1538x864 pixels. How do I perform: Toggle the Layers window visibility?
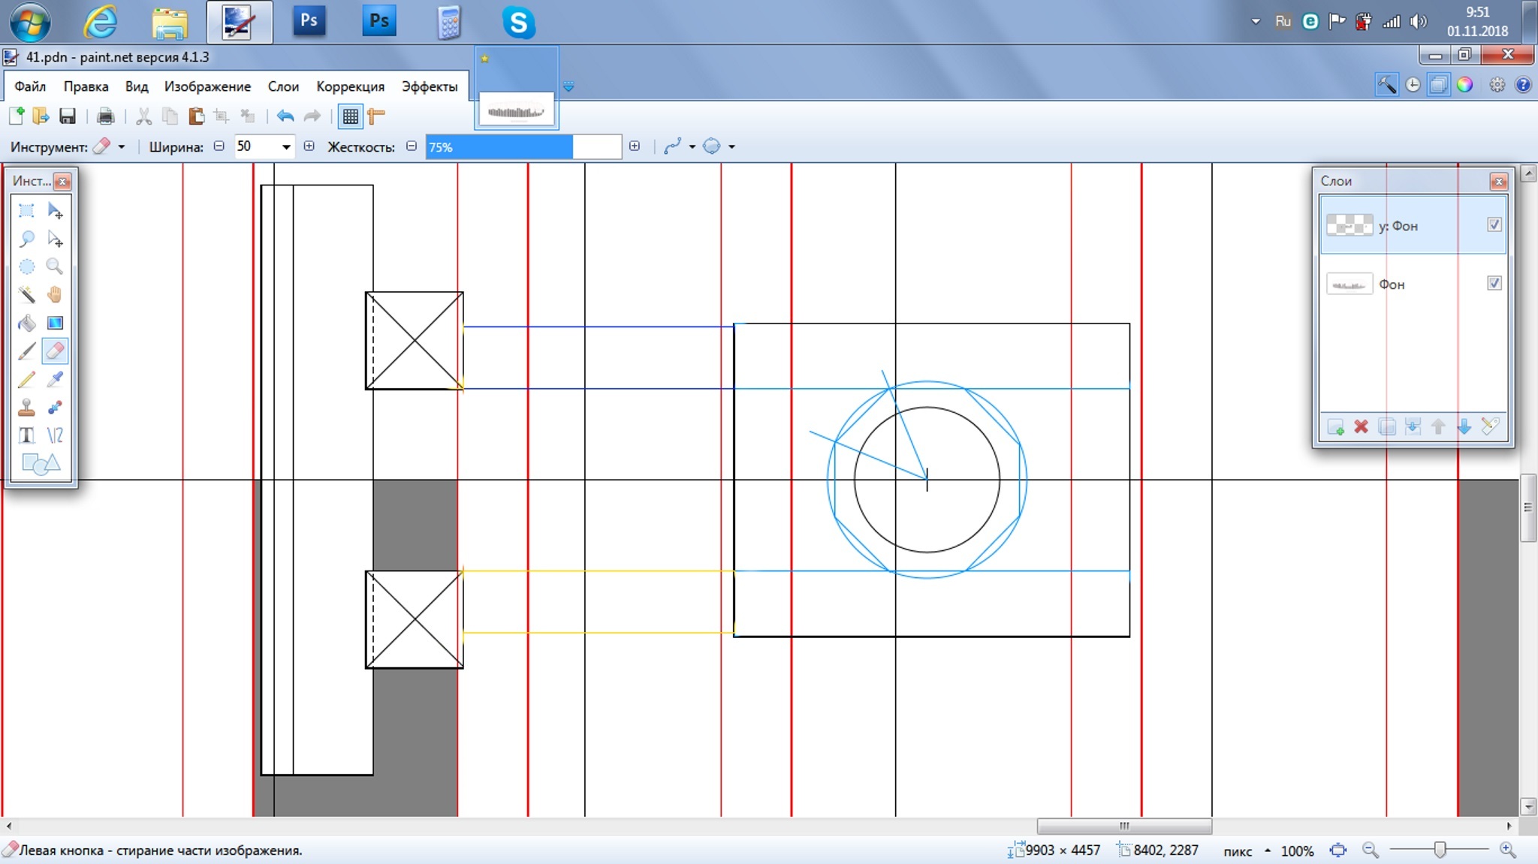1438,85
